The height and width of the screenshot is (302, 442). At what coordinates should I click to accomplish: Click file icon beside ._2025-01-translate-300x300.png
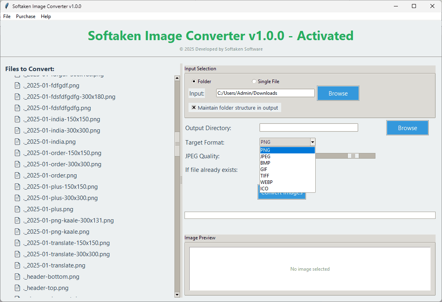pyautogui.click(x=18, y=254)
